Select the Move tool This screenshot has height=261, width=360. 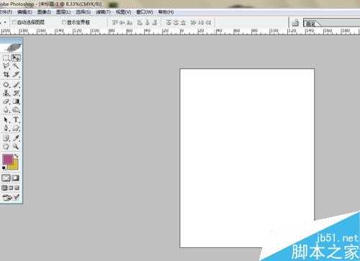click(16, 58)
